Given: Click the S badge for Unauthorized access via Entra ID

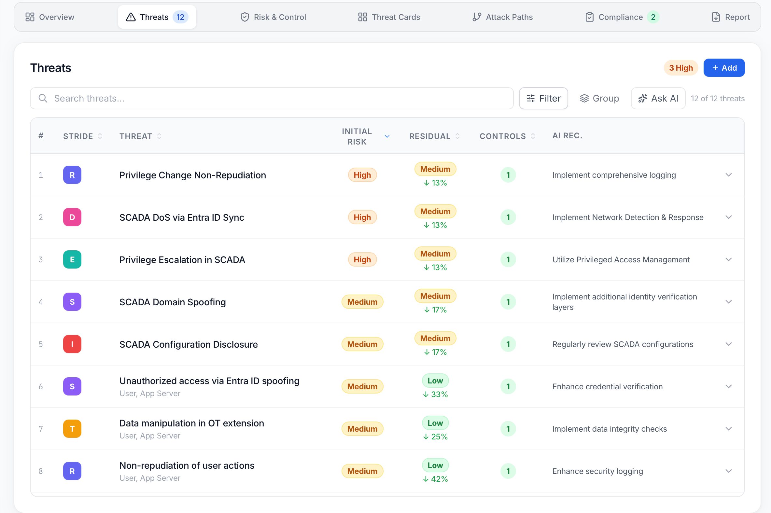Looking at the screenshot, I should (x=72, y=386).
